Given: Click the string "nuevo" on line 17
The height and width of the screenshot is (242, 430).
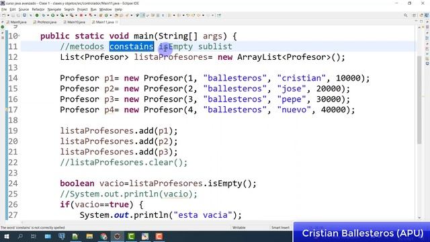Looking at the screenshot, I should point(294,110).
